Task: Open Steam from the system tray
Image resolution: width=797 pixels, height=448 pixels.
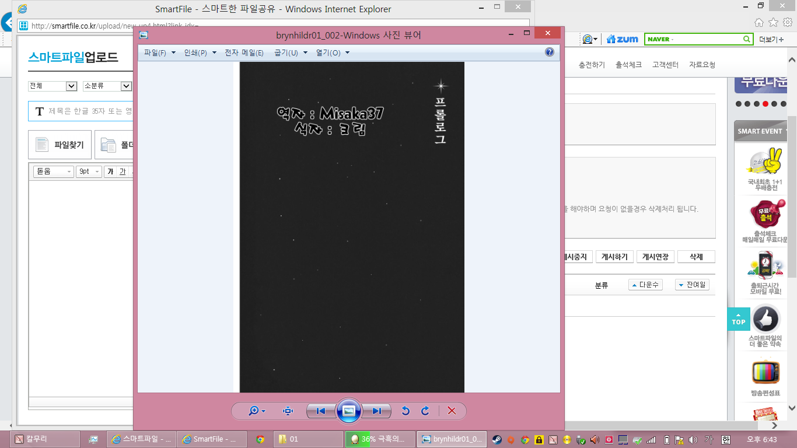Action: [496, 439]
